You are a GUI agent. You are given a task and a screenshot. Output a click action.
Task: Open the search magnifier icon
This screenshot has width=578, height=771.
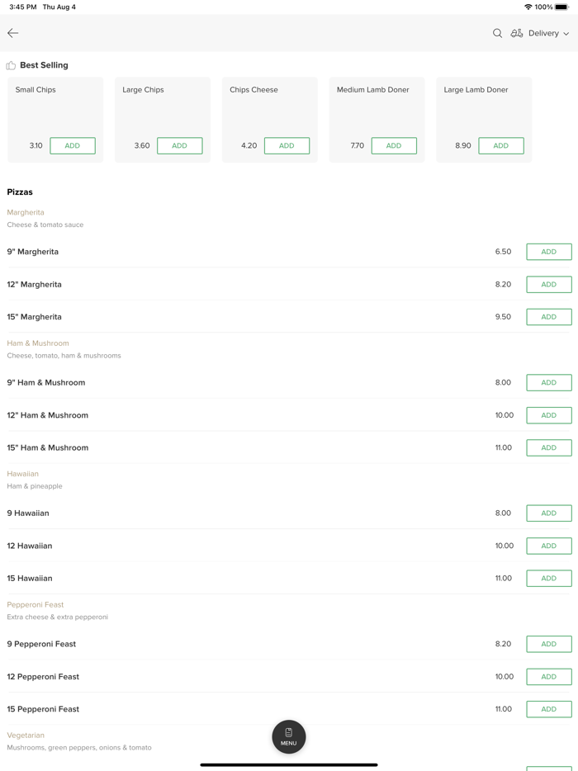click(x=497, y=33)
